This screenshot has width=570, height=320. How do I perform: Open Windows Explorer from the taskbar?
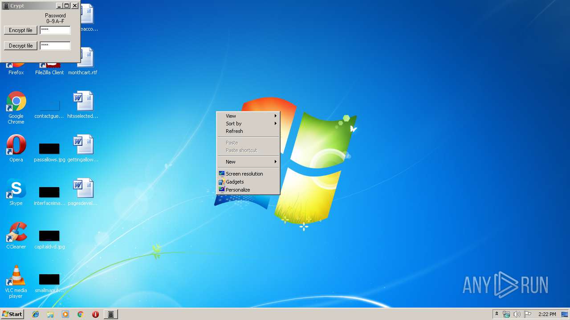[x=50, y=314]
